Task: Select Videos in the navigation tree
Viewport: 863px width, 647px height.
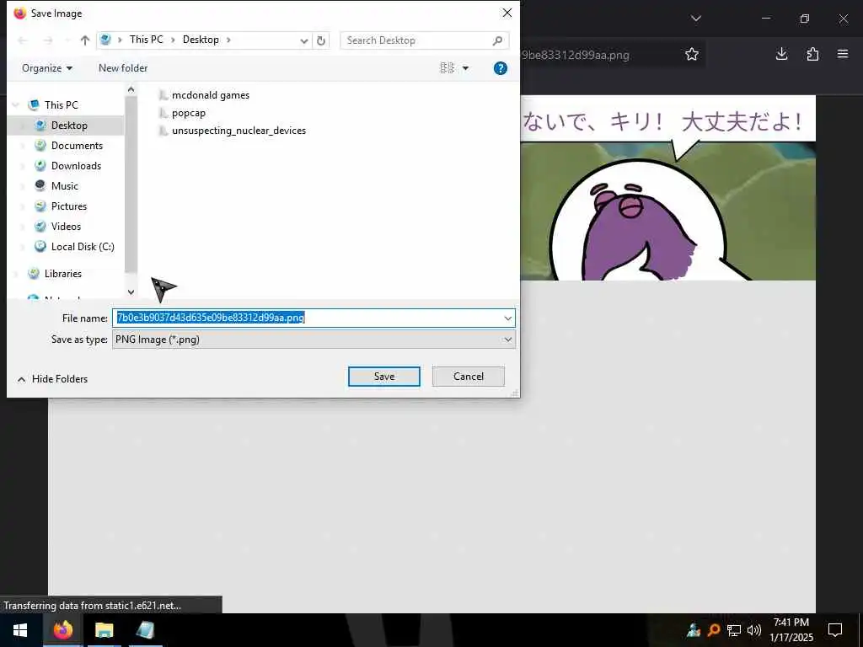Action: coord(66,226)
